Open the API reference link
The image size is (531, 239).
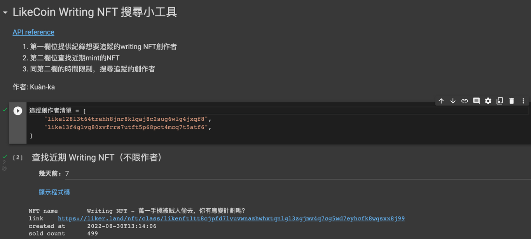click(x=33, y=32)
